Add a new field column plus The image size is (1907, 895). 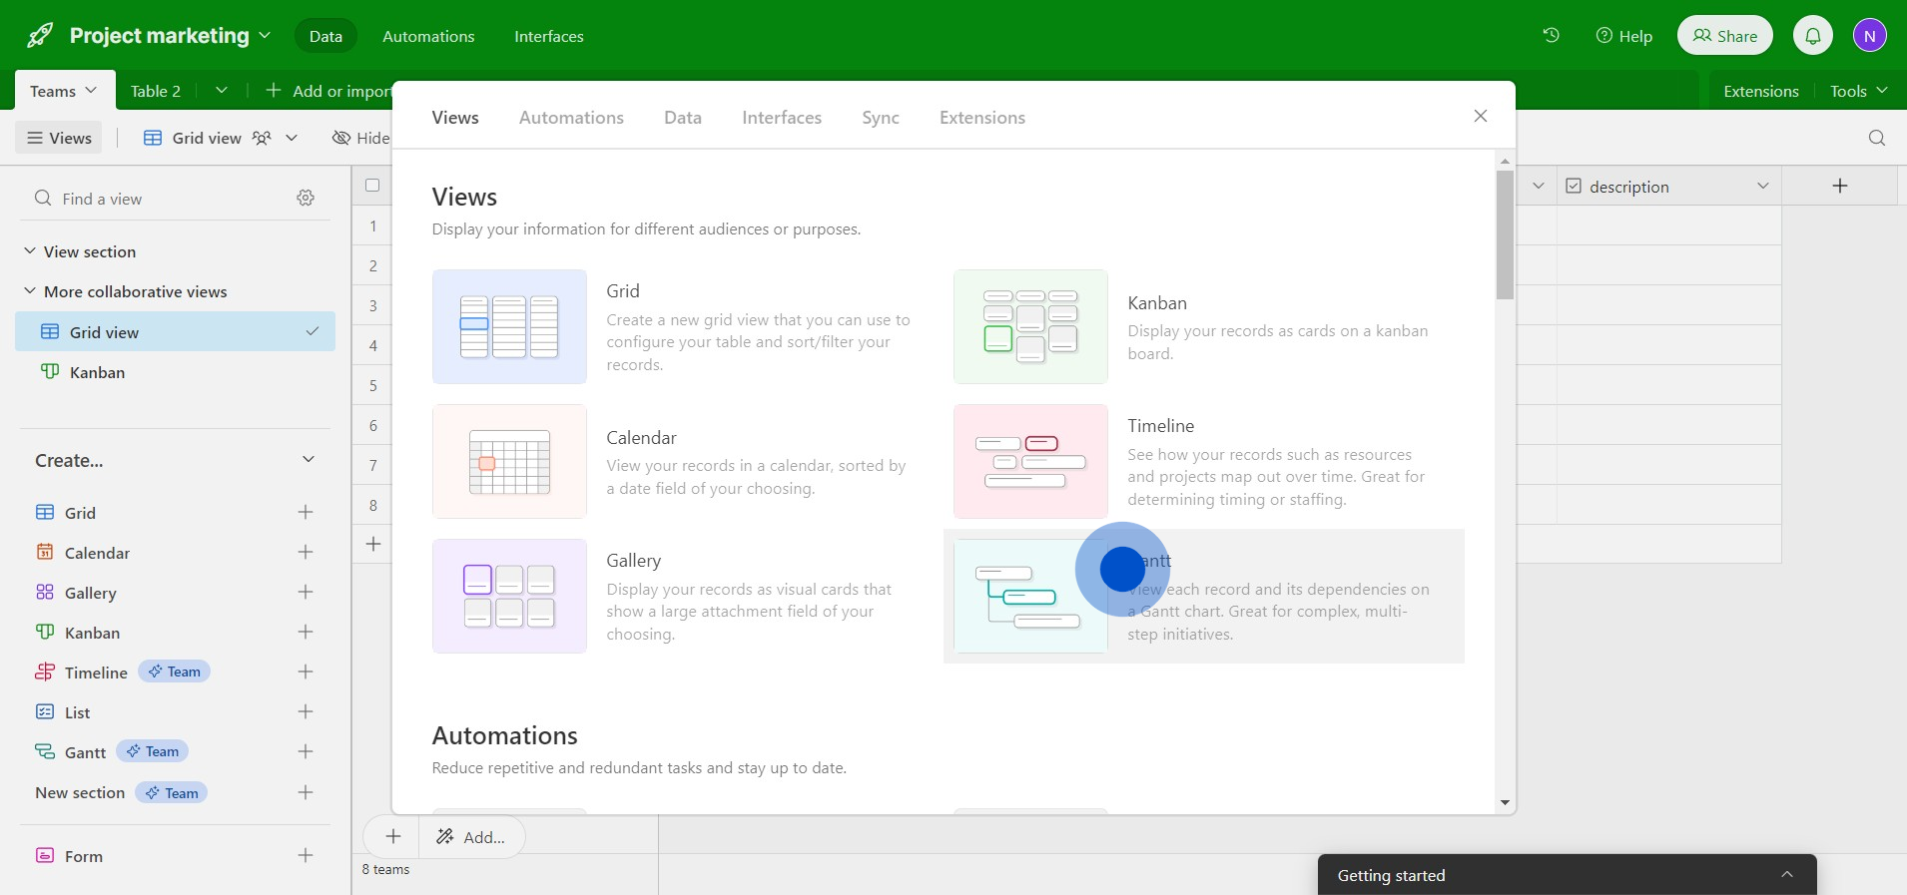tap(1840, 186)
